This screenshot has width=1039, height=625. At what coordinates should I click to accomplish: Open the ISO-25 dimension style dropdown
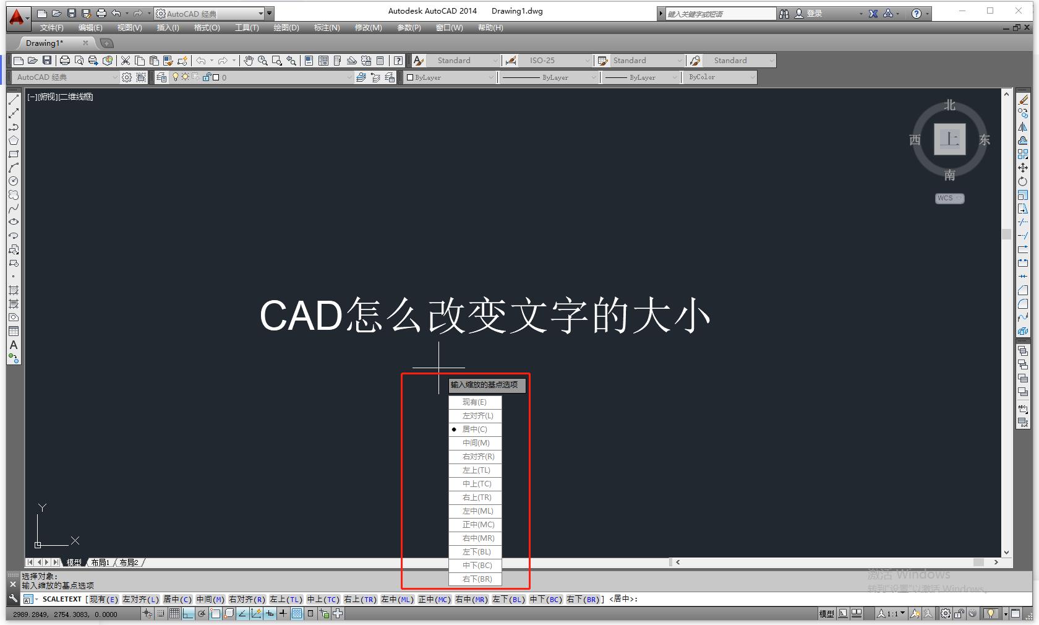point(588,60)
